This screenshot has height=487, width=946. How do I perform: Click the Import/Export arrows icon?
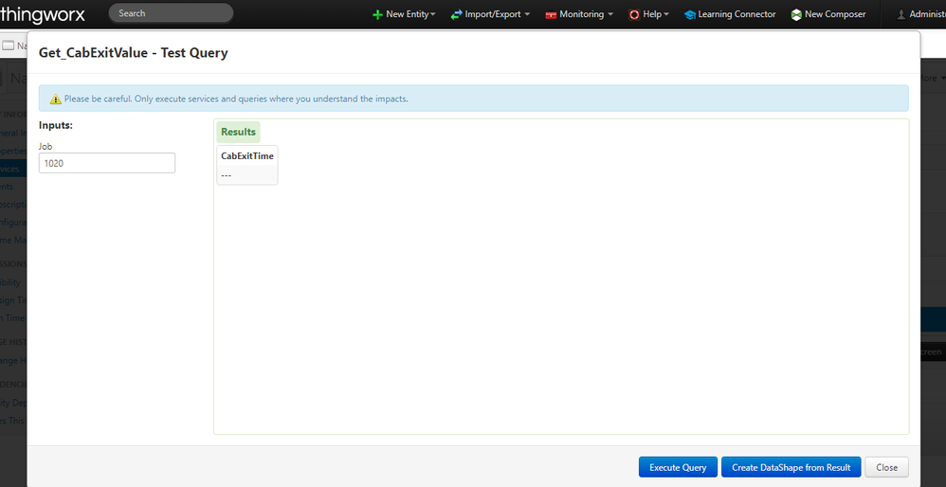[x=456, y=14]
